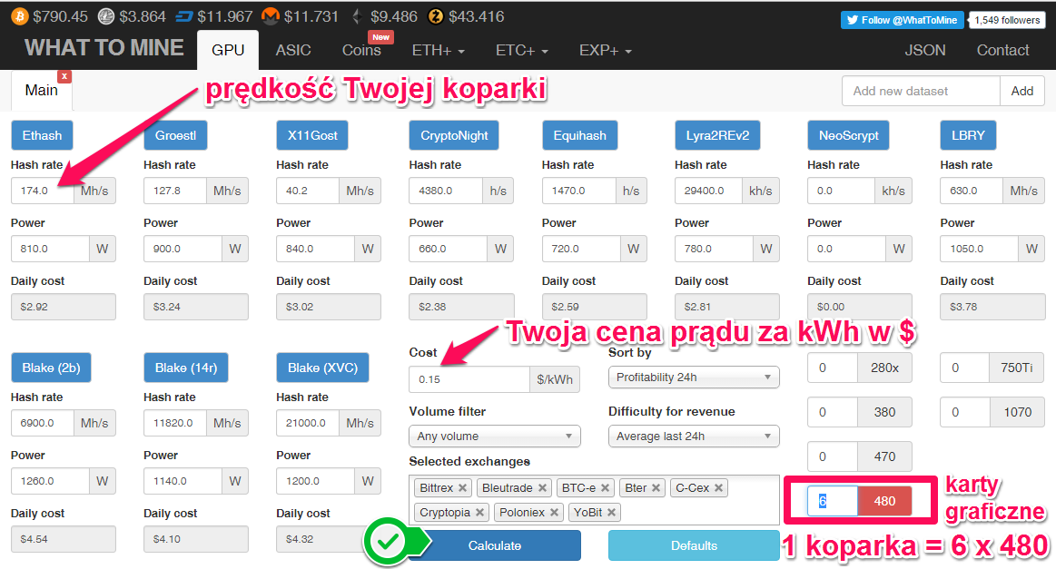1056x569 pixels.
Task: Click the Monero coin icon
Action: (x=270, y=16)
